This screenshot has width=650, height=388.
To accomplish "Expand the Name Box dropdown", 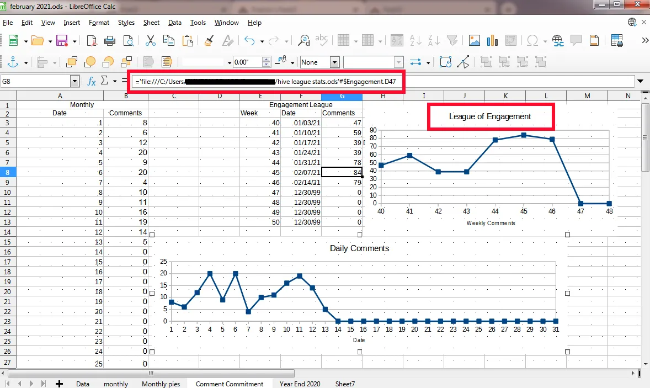I will pyautogui.click(x=74, y=81).
